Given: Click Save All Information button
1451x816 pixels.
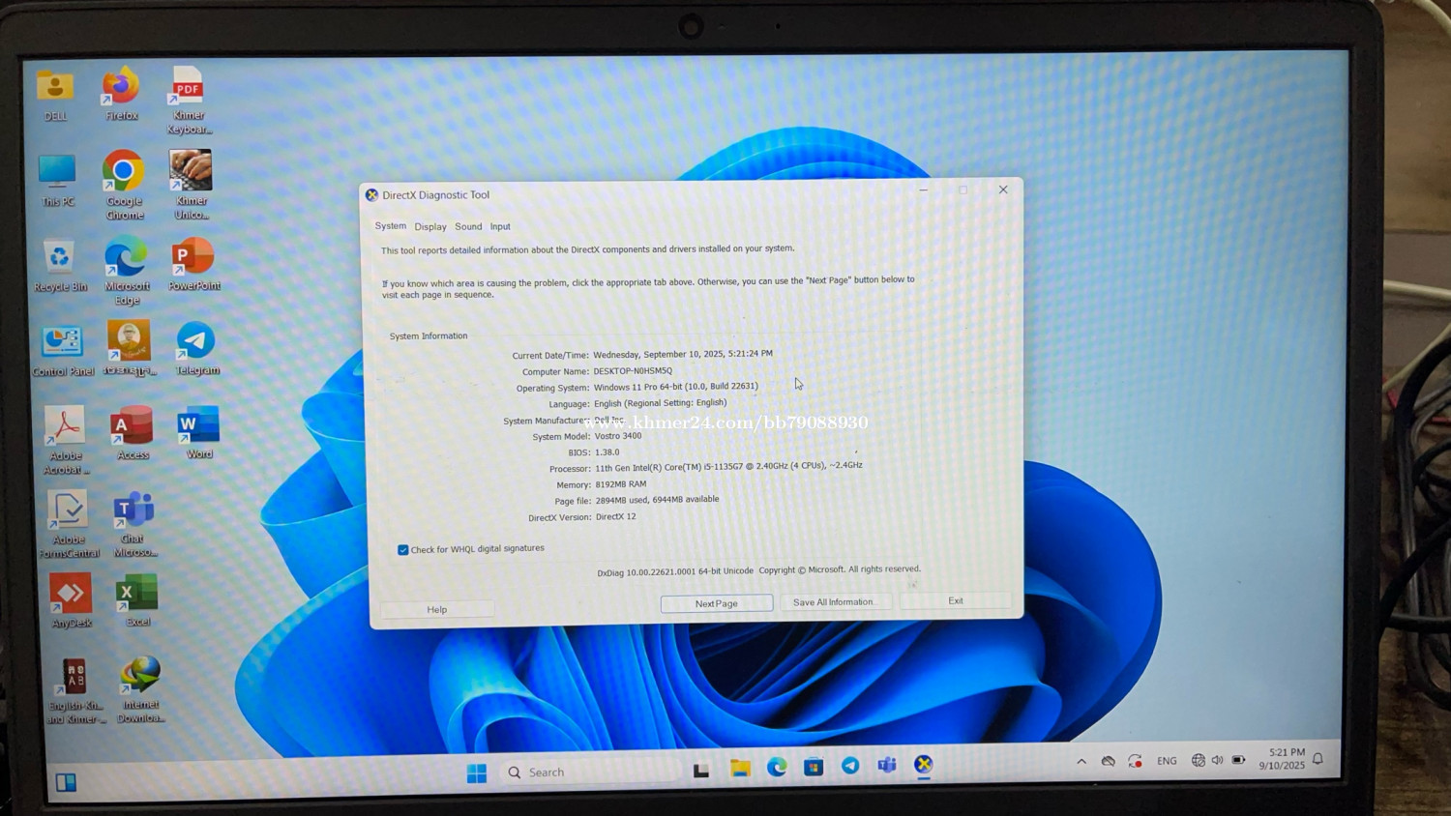Looking at the screenshot, I should (x=835, y=602).
